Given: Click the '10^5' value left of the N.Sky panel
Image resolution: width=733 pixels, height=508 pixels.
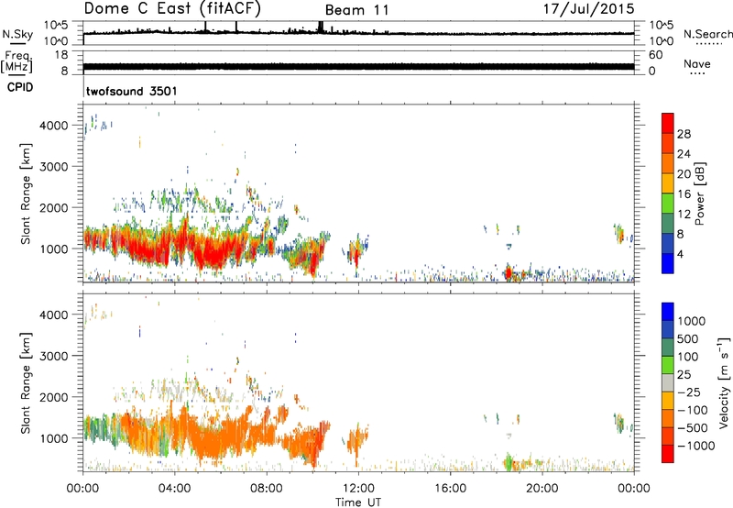Looking at the screenshot, I should coord(56,25).
